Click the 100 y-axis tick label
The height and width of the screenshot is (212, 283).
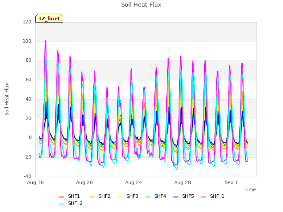pos(27,41)
